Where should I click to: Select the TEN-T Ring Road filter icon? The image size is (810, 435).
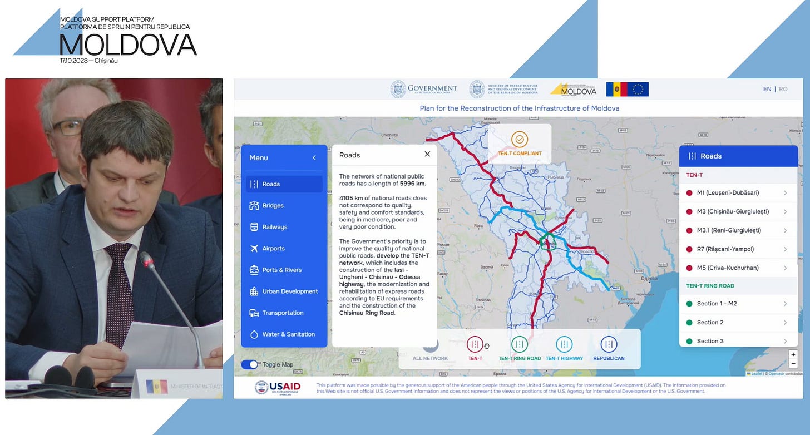pyautogui.click(x=519, y=344)
